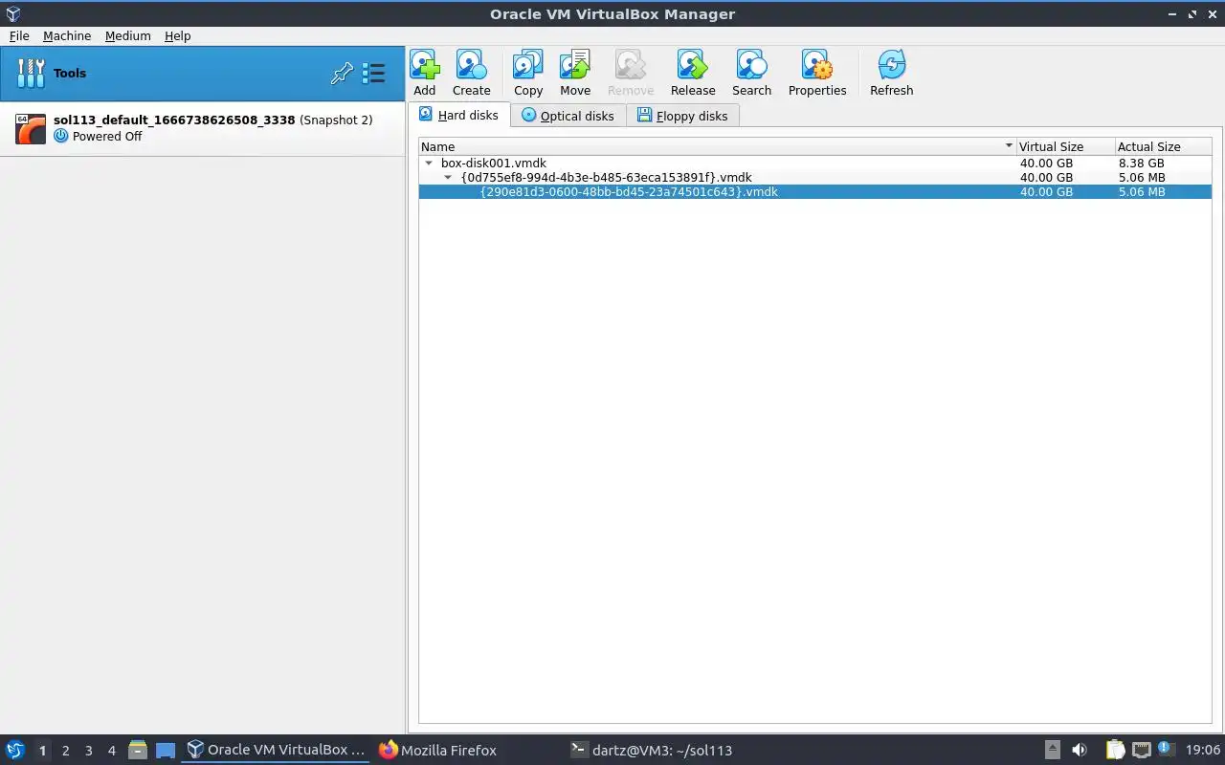
Task: Click the 40.00 GB cell of box-disk001.vmdk
Action: point(1046,163)
